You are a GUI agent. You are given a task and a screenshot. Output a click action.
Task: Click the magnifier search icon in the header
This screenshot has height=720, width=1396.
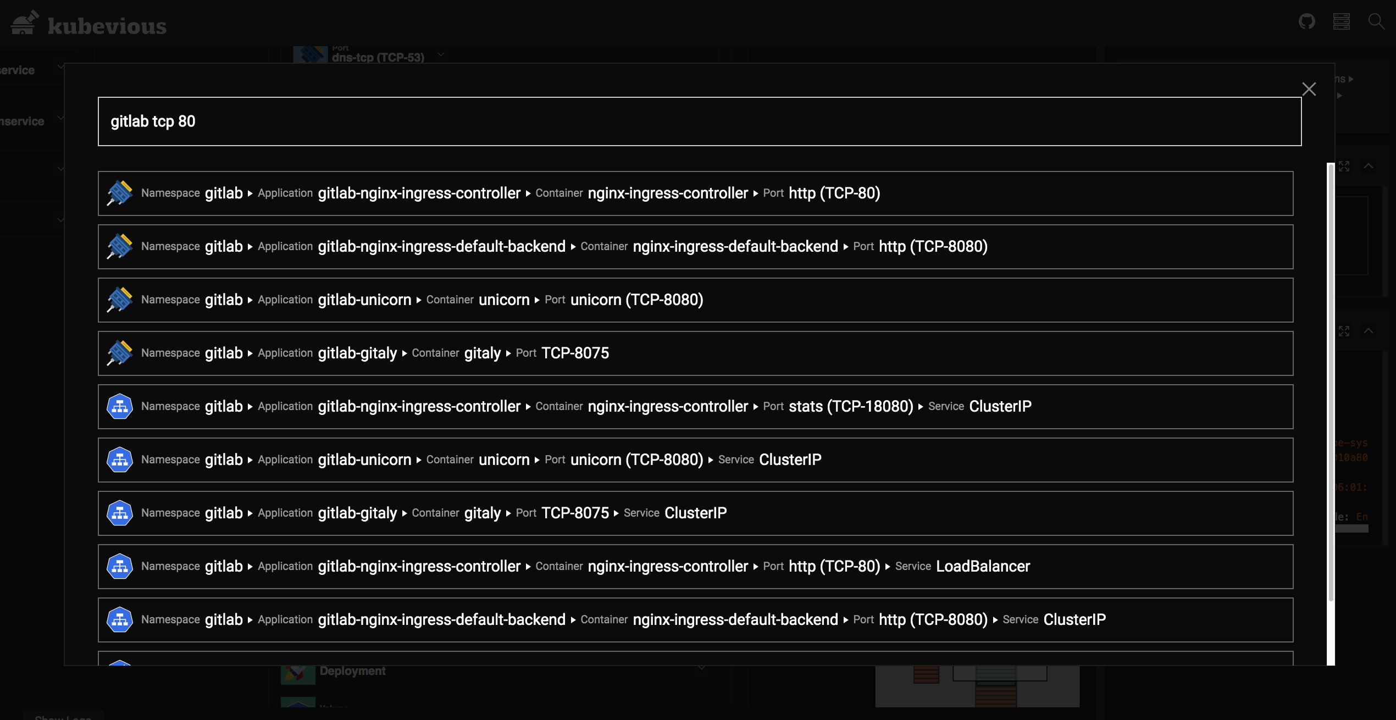(x=1376, y=21)
